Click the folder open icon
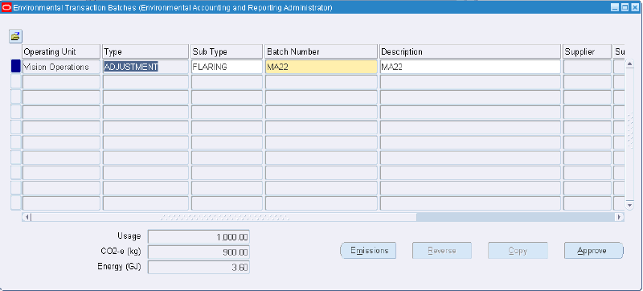The width and height of the screenshot is (643, 291). click(15, 36)
